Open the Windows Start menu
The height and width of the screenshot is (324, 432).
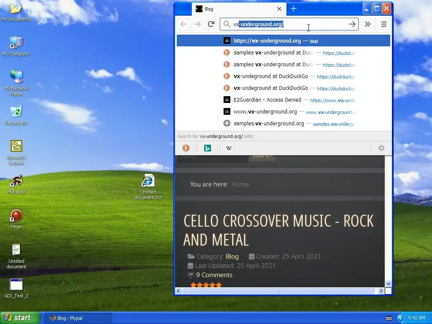tap(20, 318)
